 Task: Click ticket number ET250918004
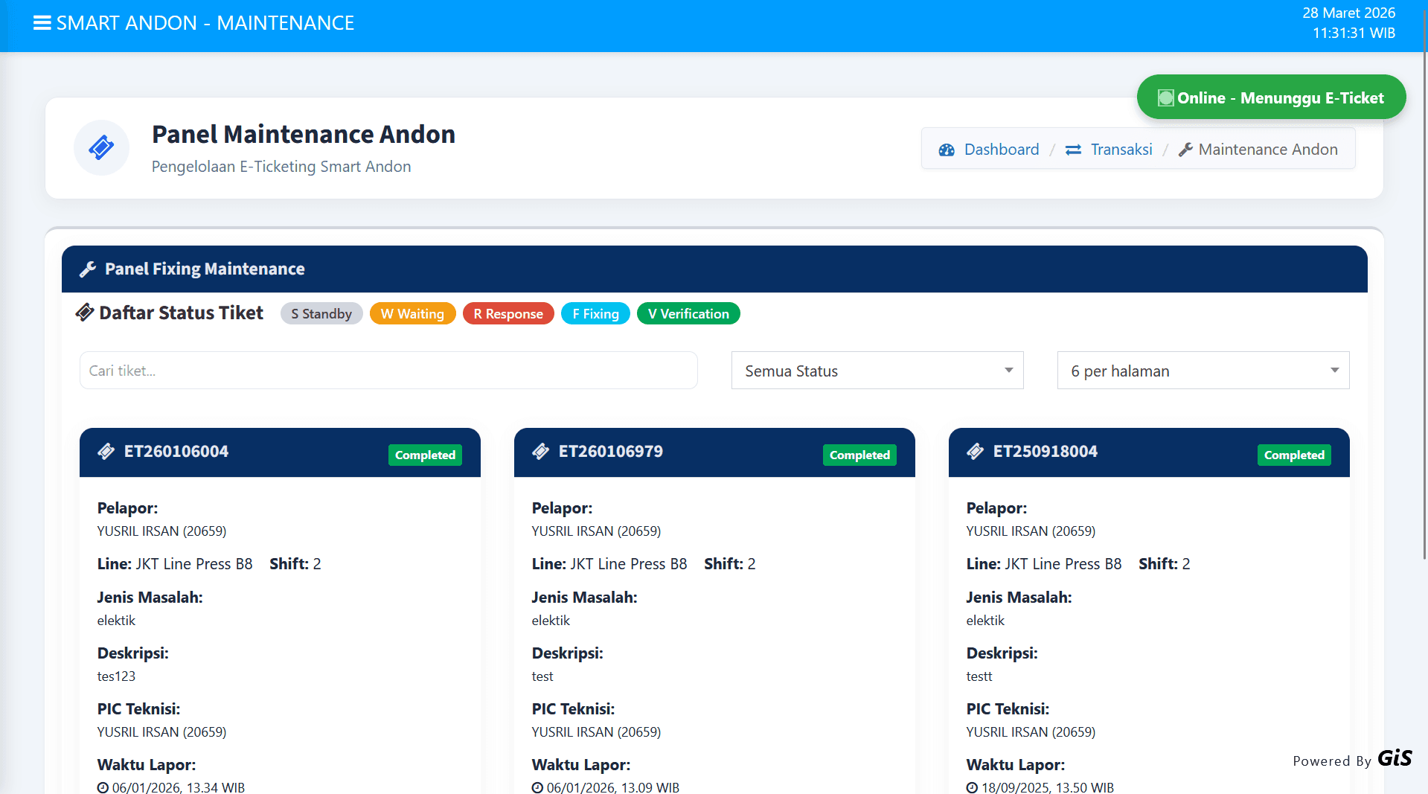click(x=1046, y=452)
